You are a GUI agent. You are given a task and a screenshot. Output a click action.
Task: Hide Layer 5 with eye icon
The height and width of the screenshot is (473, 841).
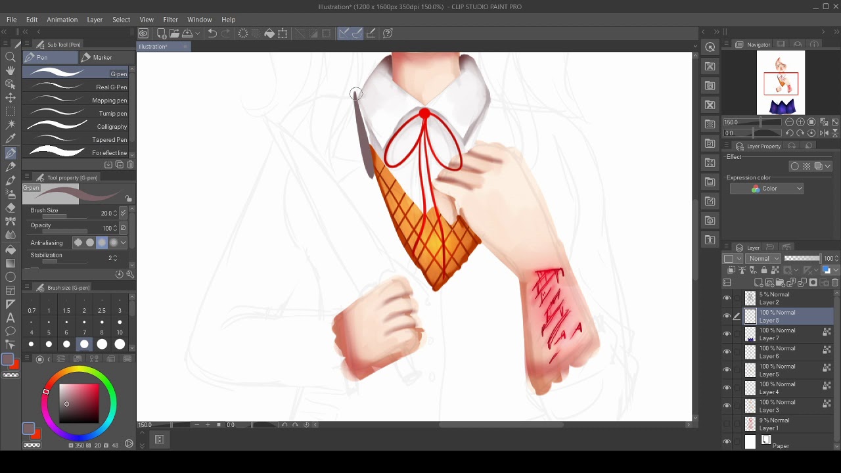[x=727, y=370]
